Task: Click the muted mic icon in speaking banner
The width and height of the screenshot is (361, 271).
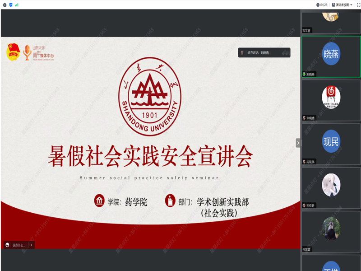Action: coord(242,53)
